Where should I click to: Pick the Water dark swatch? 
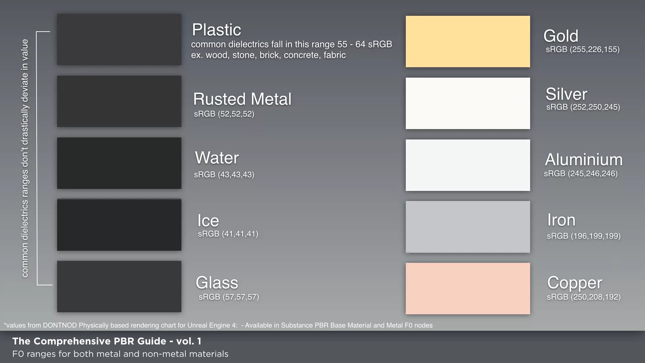(x=119, y=163)
